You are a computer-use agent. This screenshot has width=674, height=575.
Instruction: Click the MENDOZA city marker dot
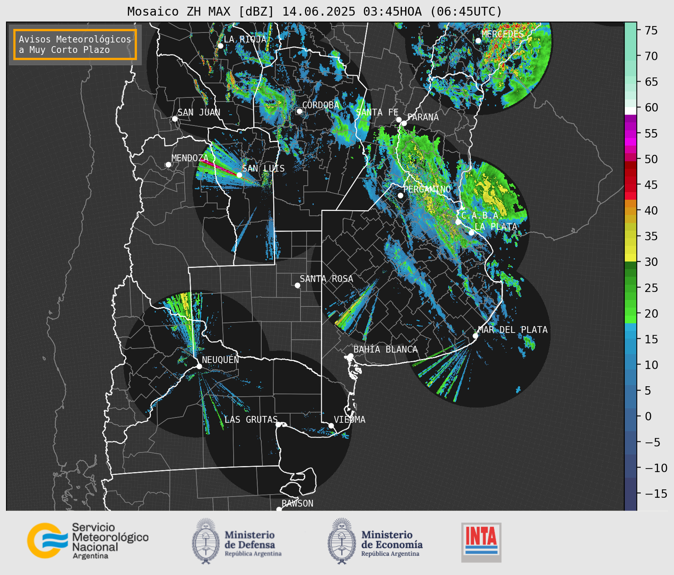coord(168,165)
